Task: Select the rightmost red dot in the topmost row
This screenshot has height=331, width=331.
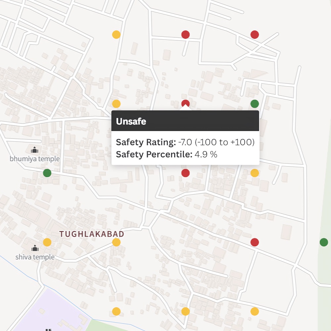Action: [255, 34]
